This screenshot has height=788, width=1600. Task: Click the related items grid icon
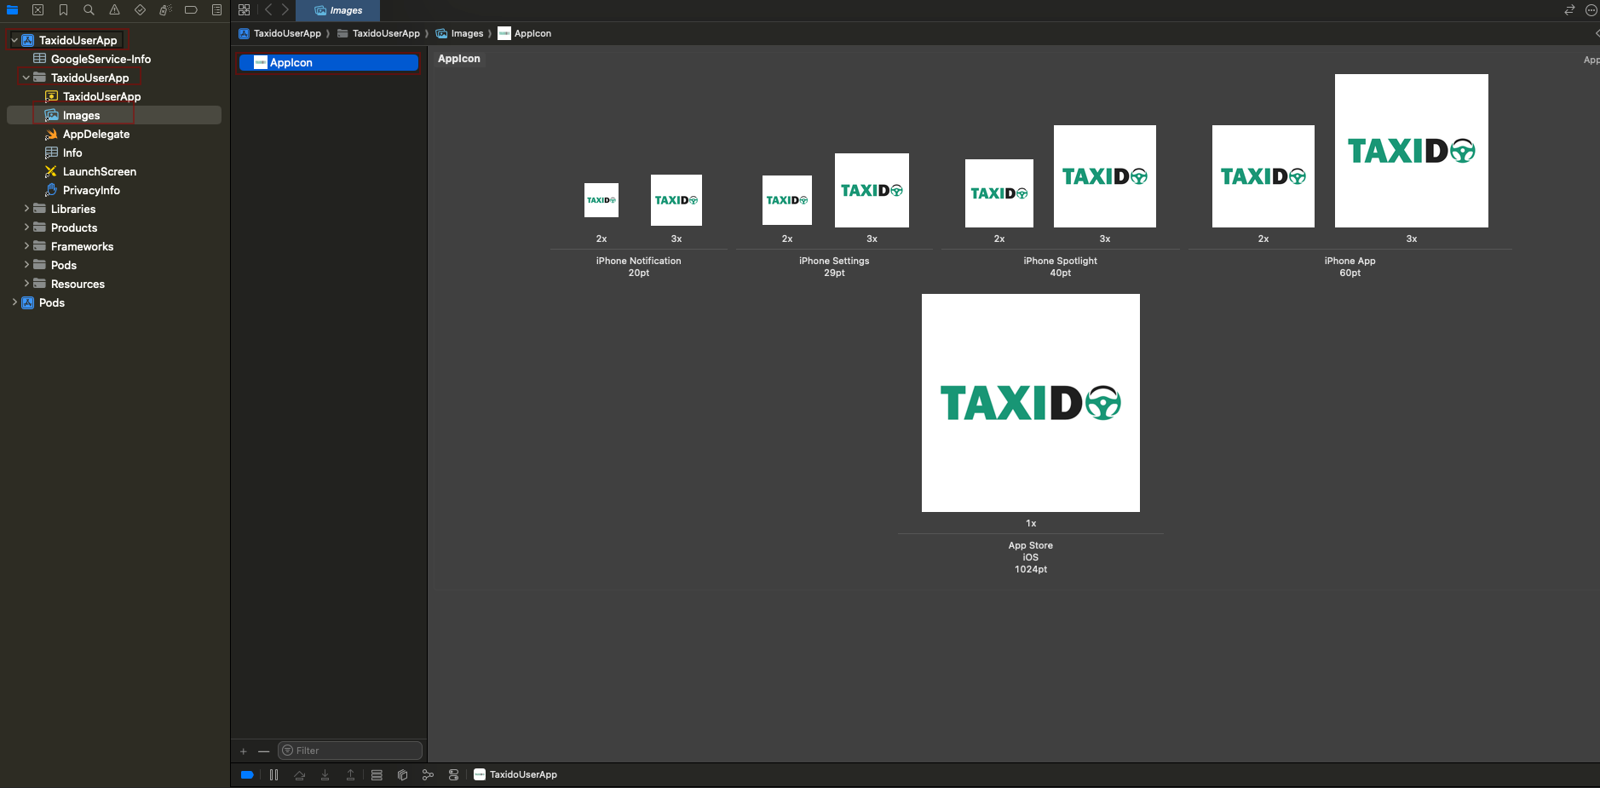245,10
